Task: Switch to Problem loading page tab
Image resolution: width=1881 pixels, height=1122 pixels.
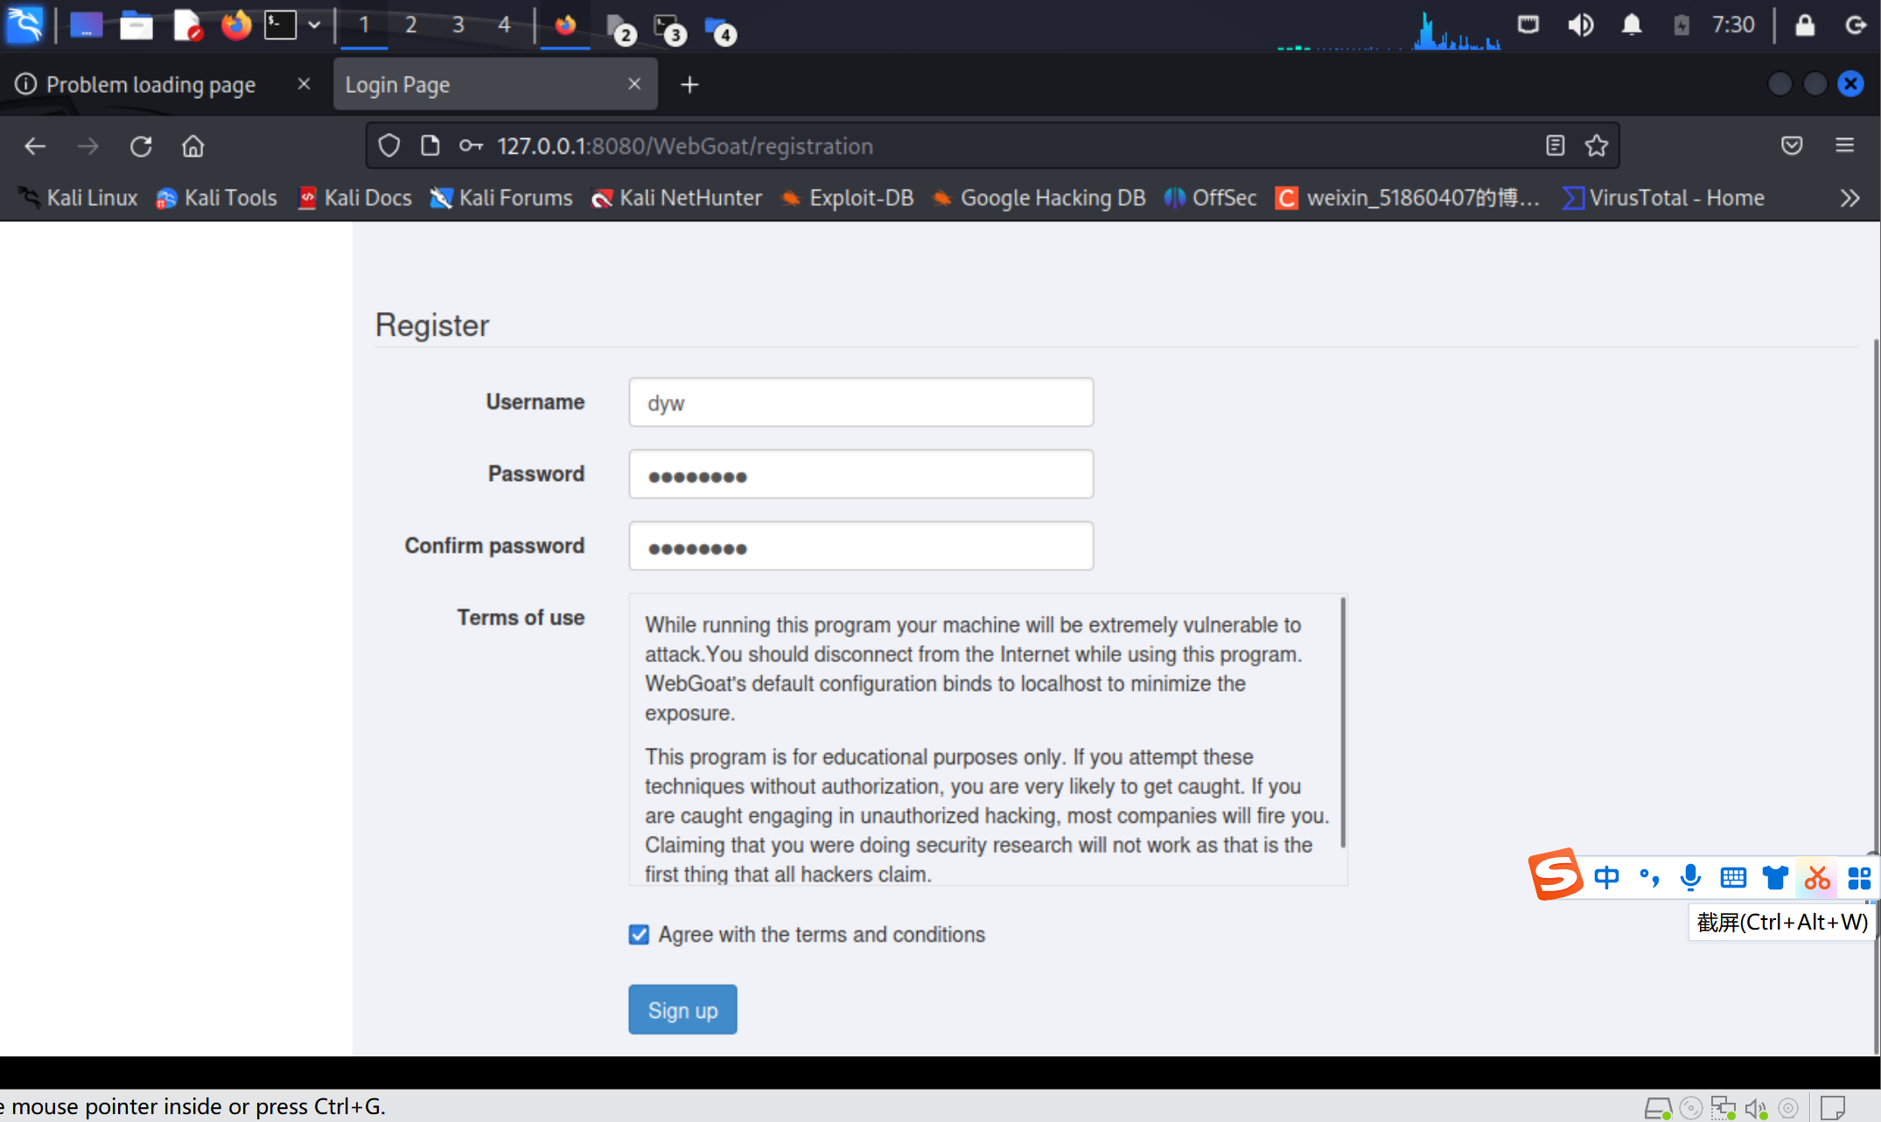Action: tap(150, 85)
